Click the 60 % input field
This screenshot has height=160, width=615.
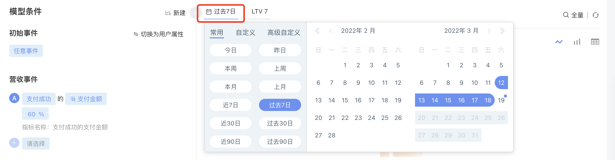click(x=36, y=114)
